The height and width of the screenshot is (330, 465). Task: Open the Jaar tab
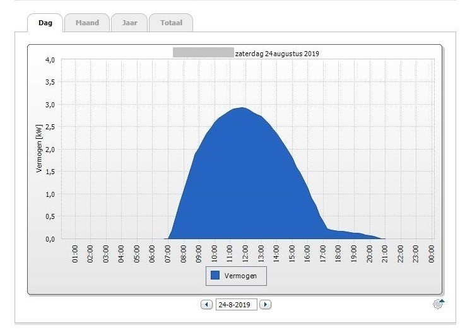pyautogui.click(x=129, y=23)
